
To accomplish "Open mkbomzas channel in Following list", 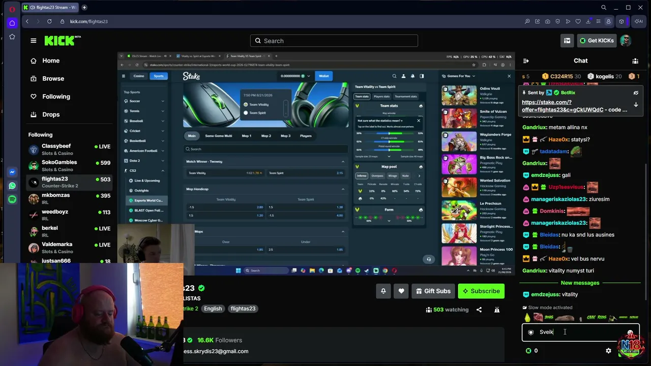I will 69,199.
